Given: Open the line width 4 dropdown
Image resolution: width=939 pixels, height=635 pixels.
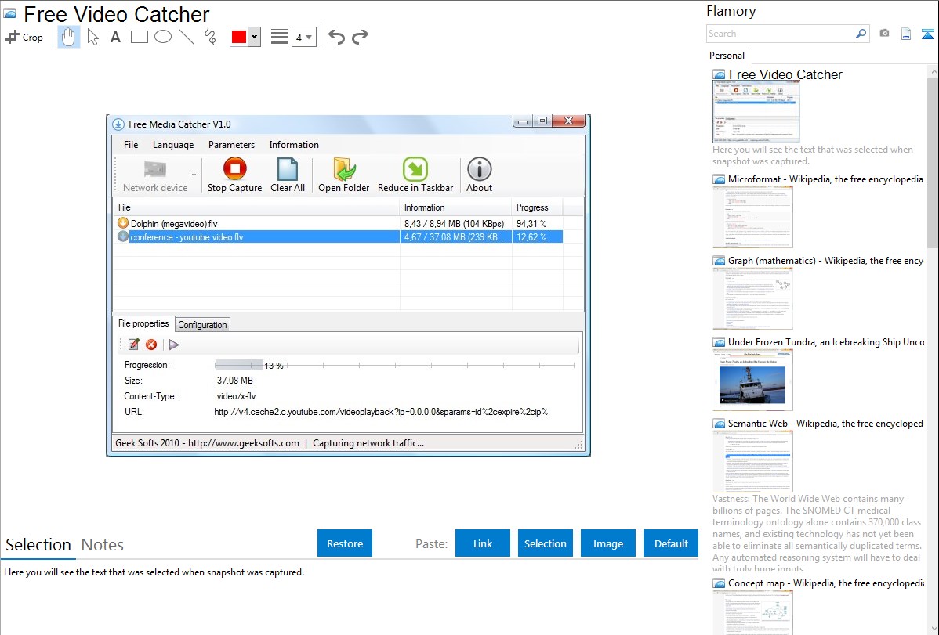Looking at the screenshot, I should pyautogui.click(x=303, y=37).
